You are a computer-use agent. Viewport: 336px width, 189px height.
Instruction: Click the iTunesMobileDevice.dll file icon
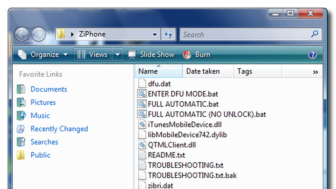coord(142,125)
